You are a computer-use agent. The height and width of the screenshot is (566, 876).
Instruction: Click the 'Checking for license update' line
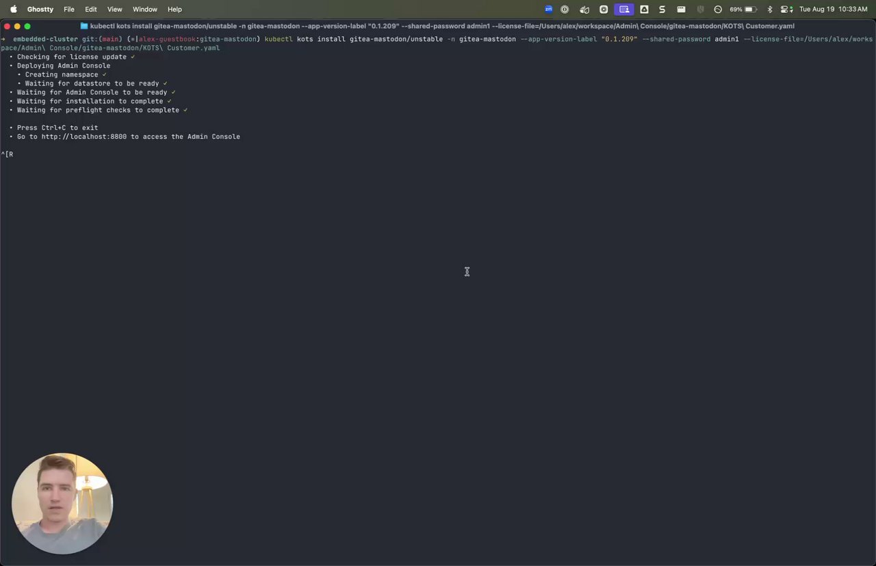pyautogui.click(x=72, y=57)
